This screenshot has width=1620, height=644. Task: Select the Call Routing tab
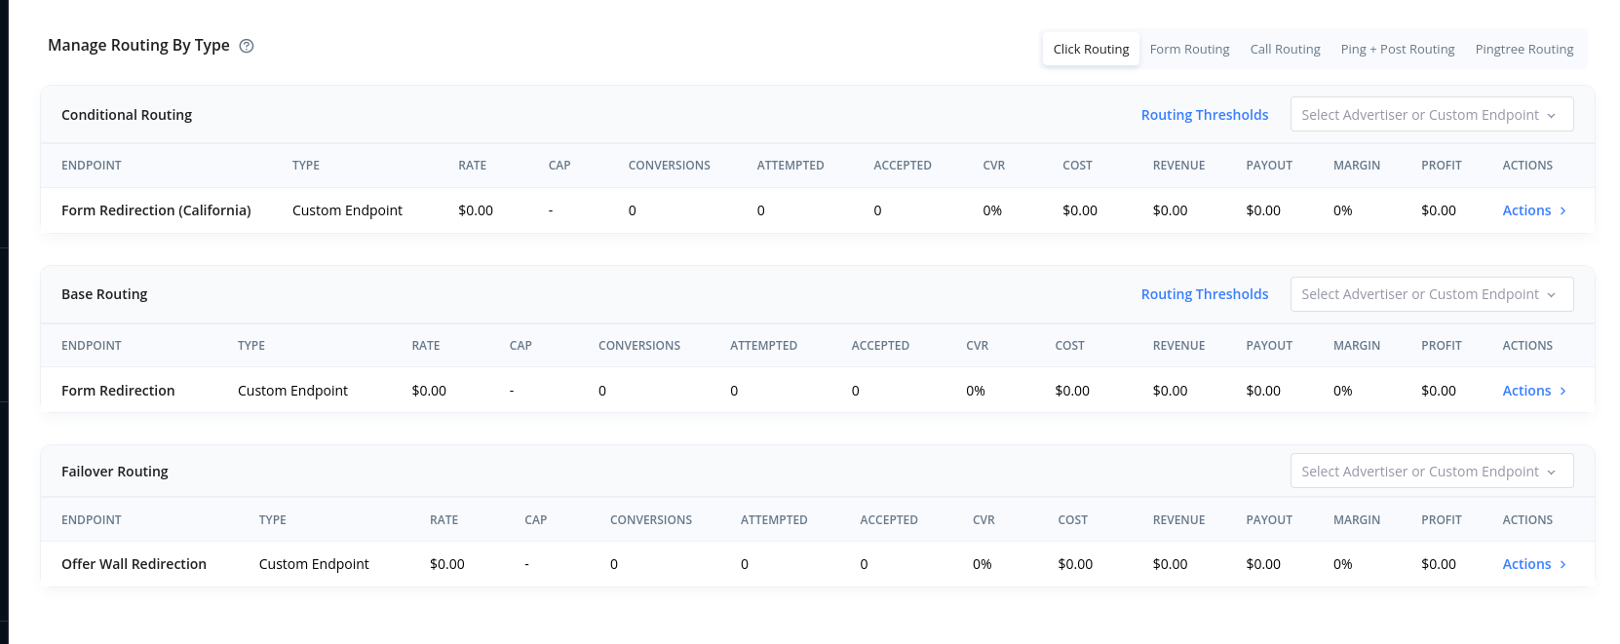tap(1285, 49)
